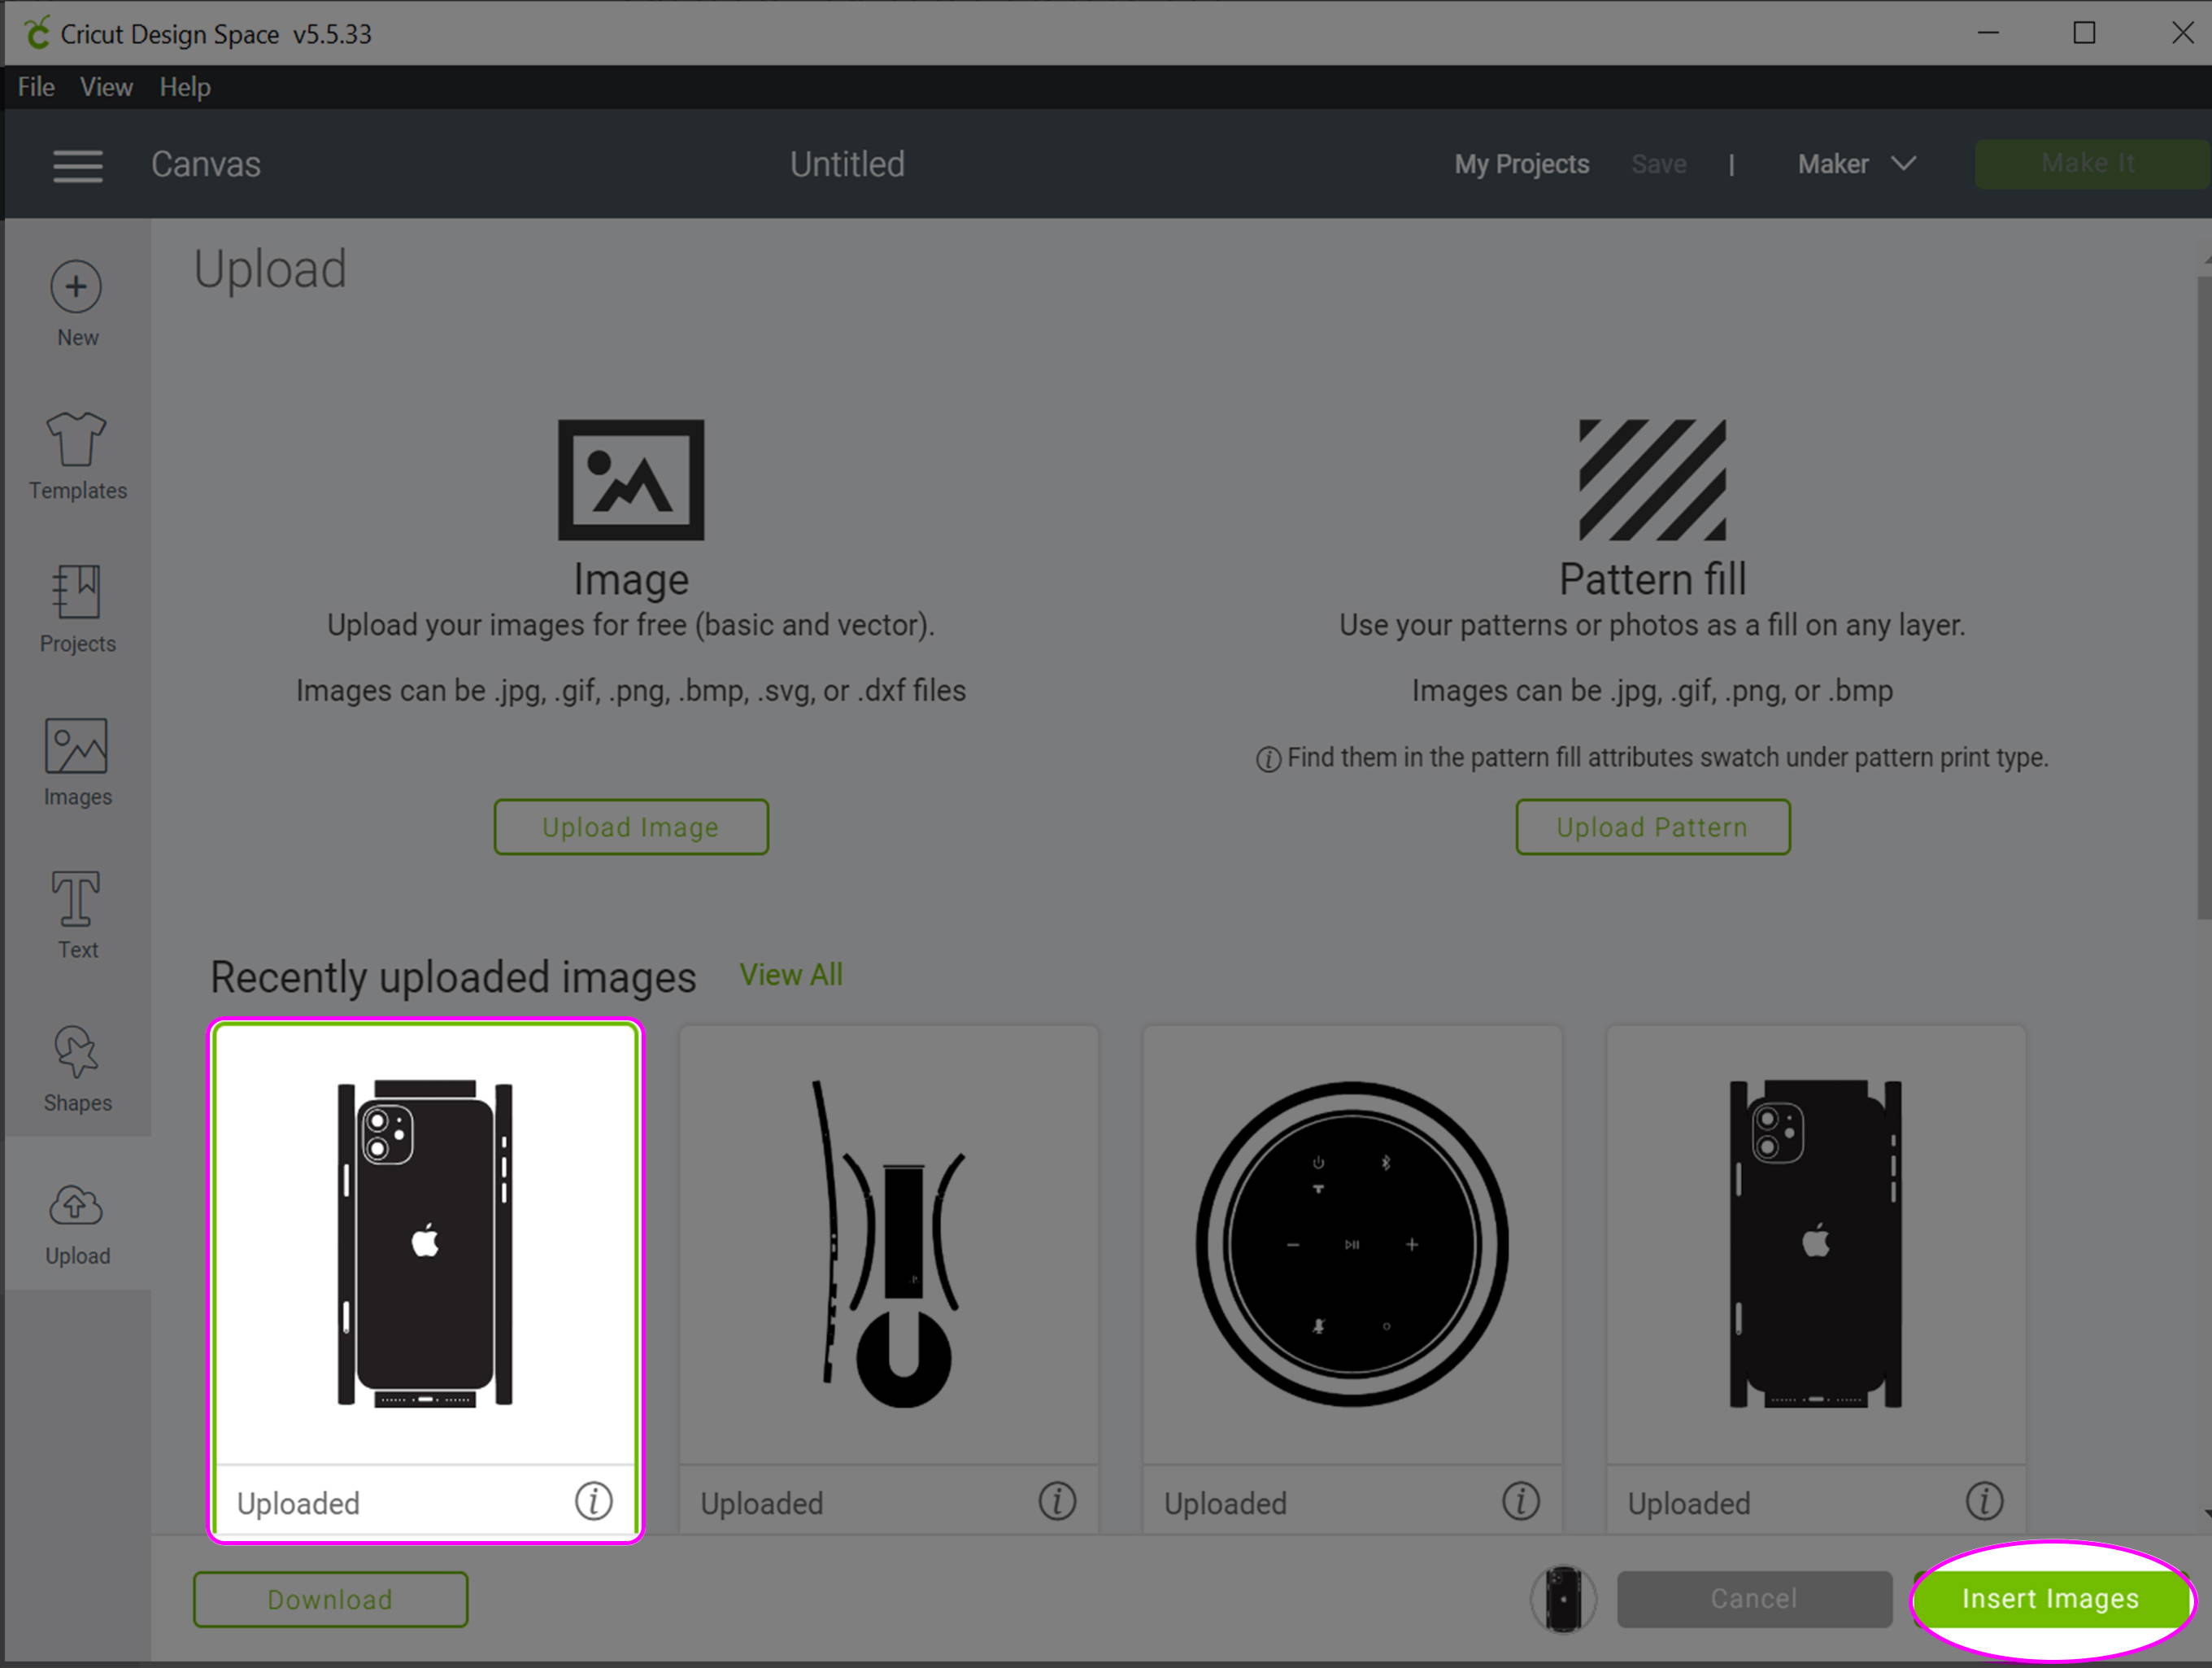Click the Canvas label in header
This screenshot has width=2212, height=1668.
tap(206, 164)
